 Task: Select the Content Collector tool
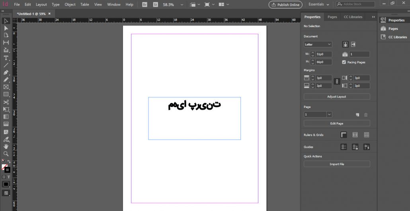[6, 50]
